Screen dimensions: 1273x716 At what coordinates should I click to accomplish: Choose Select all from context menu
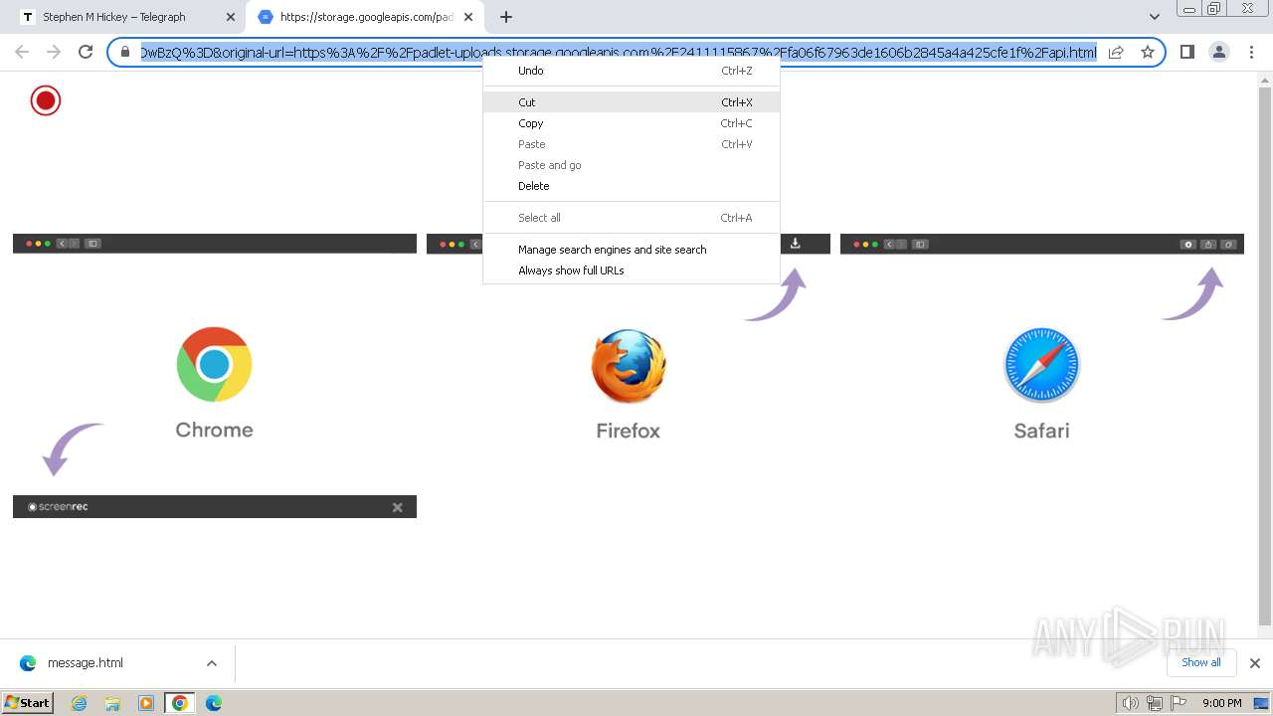(632, 218)
